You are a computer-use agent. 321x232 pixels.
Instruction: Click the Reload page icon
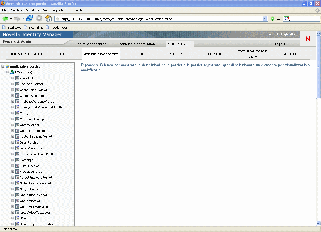point(30,19)
